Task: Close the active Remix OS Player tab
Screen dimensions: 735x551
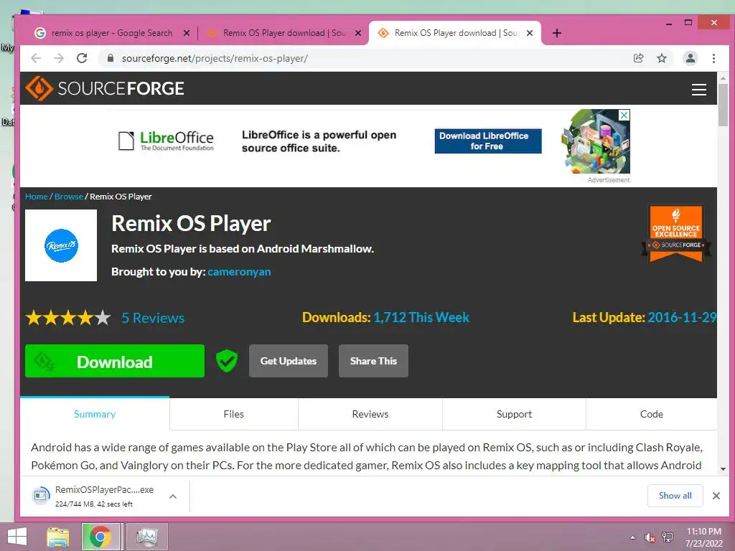Action: pos(530,33)
